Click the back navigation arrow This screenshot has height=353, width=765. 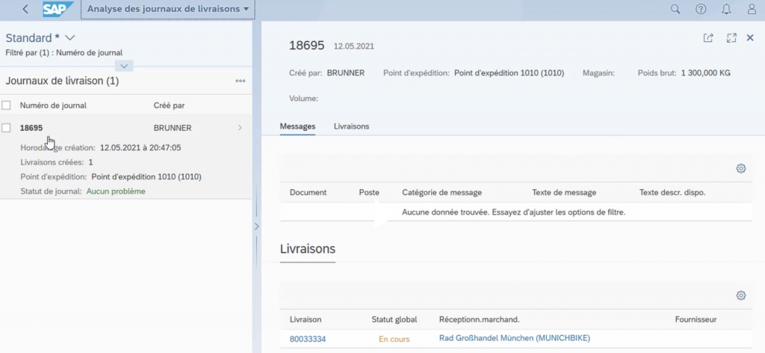[26, 9]
